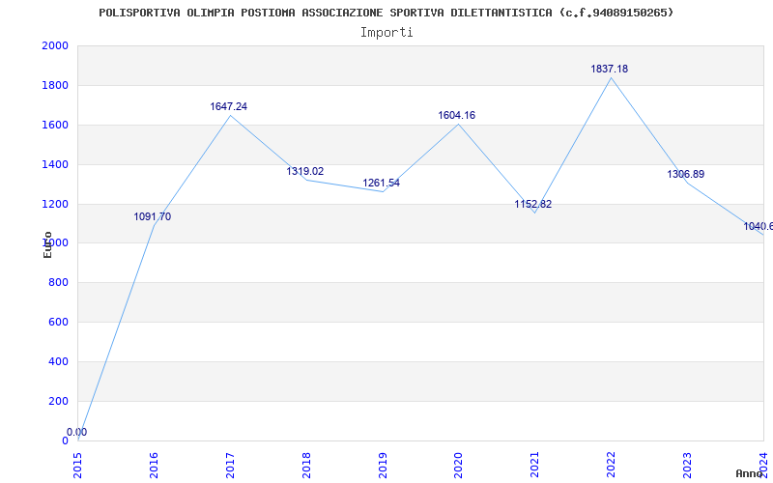The width and height of the screenshot is (773, 483).
Task: Click the x-axis year label 2020
Action: [x=458, y=466]
